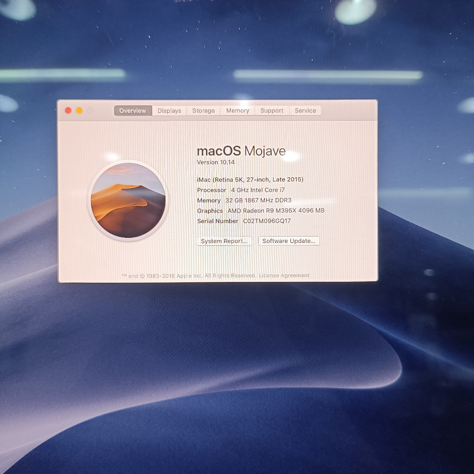Screen dimensions: 474x474
Task: View the Service tab
Action: pyautogui.click(x=305, y=111)
